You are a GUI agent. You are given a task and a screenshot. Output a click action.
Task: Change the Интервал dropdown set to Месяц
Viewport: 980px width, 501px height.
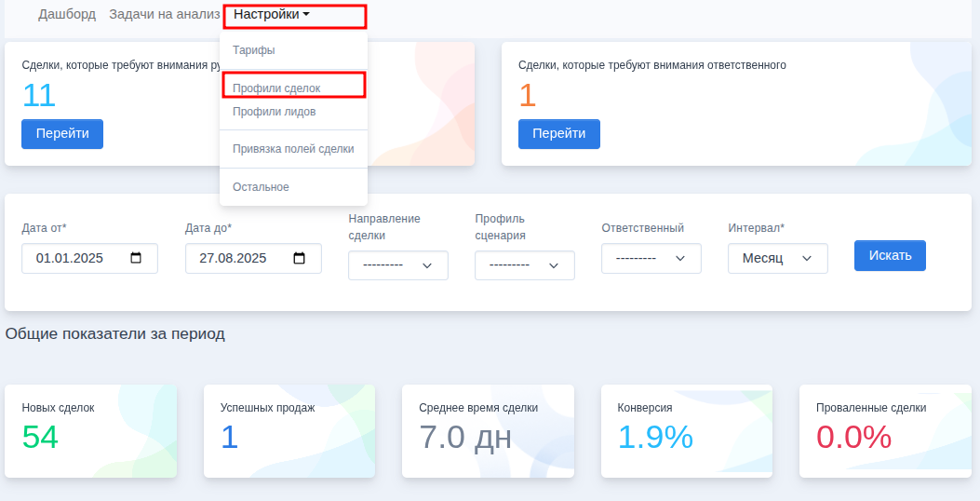pos(777,258)
